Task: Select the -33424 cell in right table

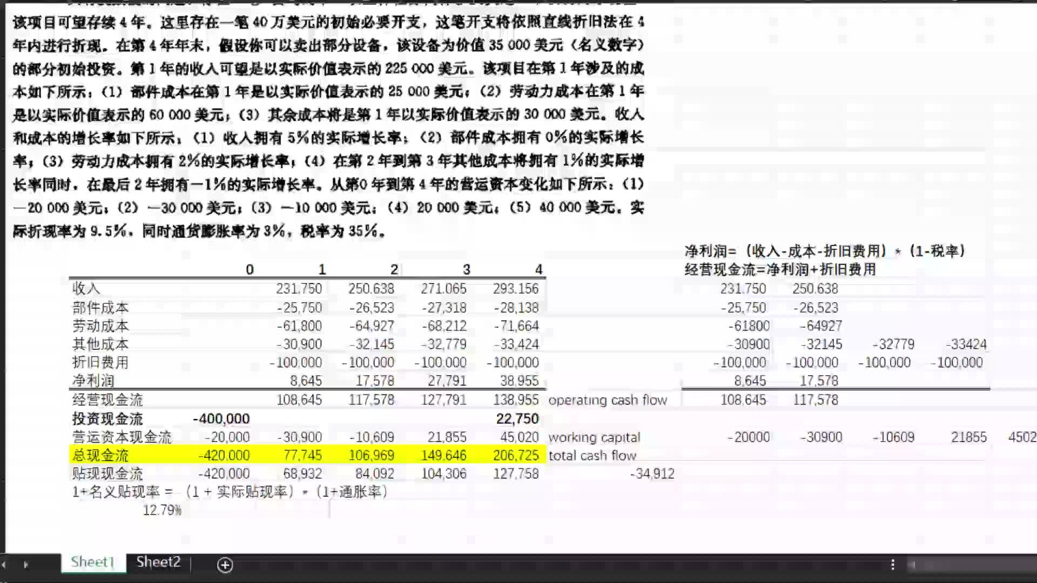Action: (966, 344)
